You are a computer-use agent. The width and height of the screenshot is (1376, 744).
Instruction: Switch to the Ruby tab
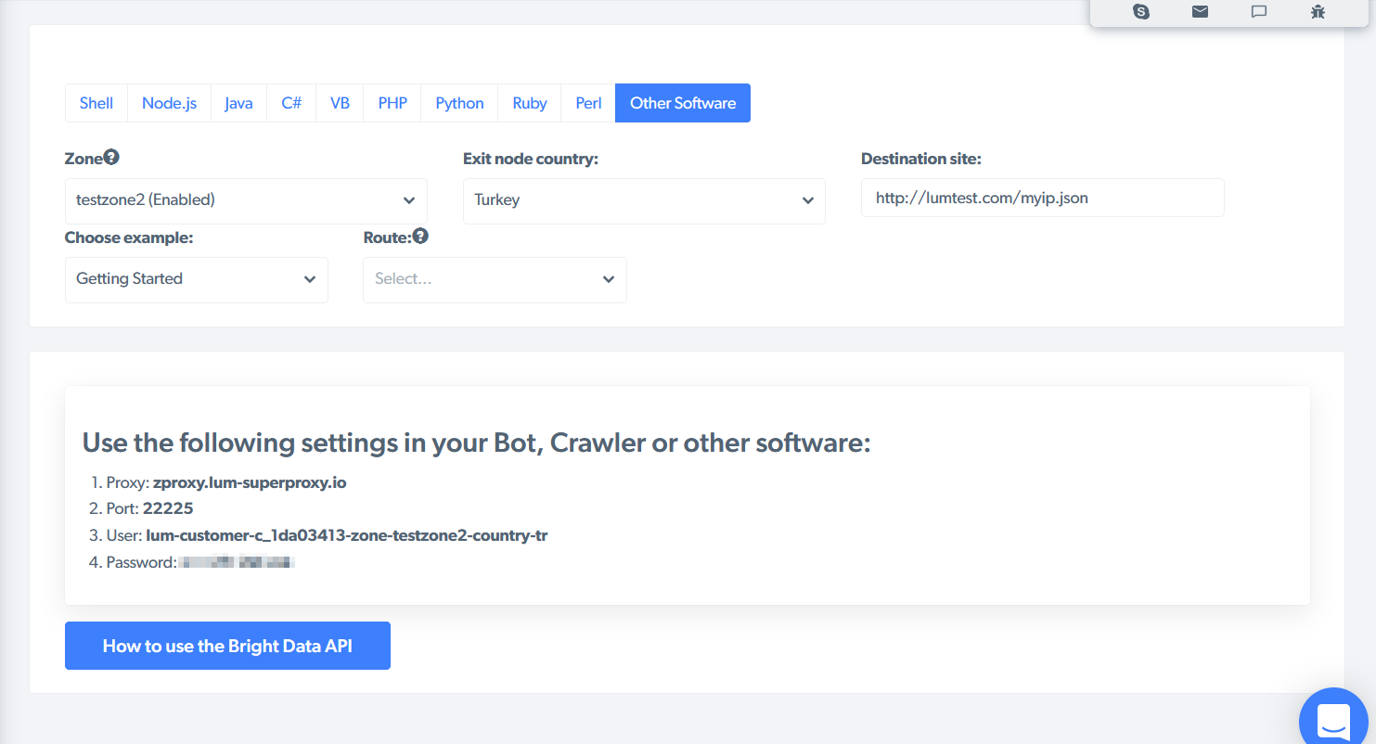[x=530, y=103]
